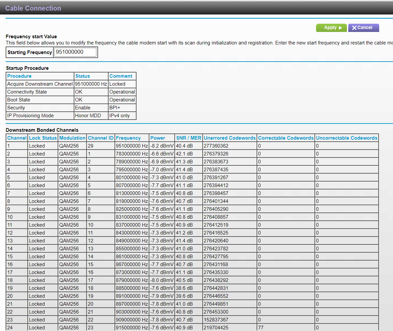Click the 'Downstream Bonded Channels' heading
The height and width of the screenshot is (331, 393).
click(42, 130)
